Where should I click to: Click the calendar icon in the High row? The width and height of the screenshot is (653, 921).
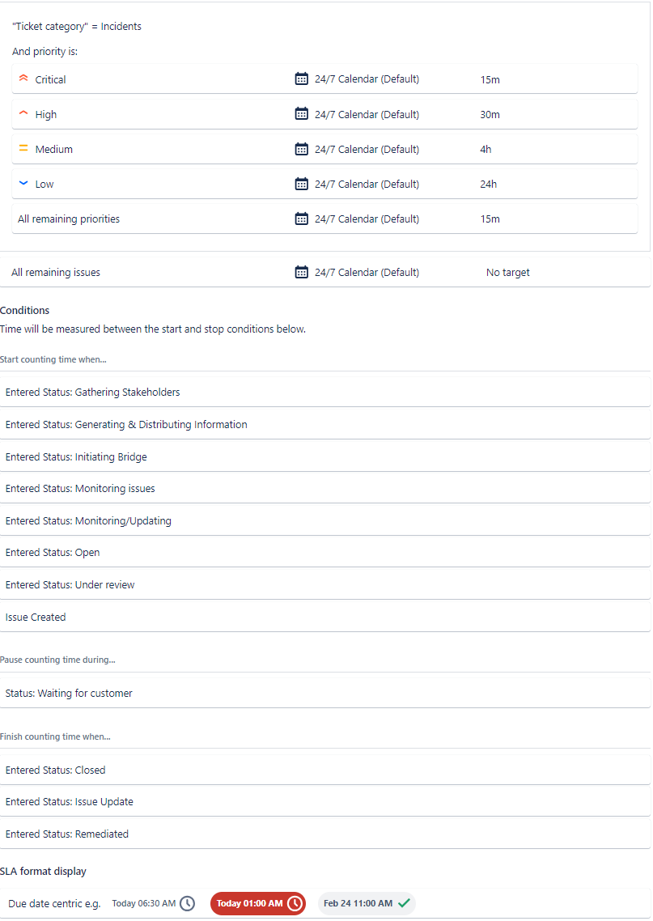[x=301, y=114]
